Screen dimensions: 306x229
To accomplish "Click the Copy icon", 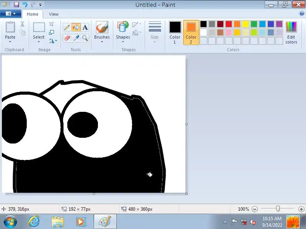I will tap(23, 32).
